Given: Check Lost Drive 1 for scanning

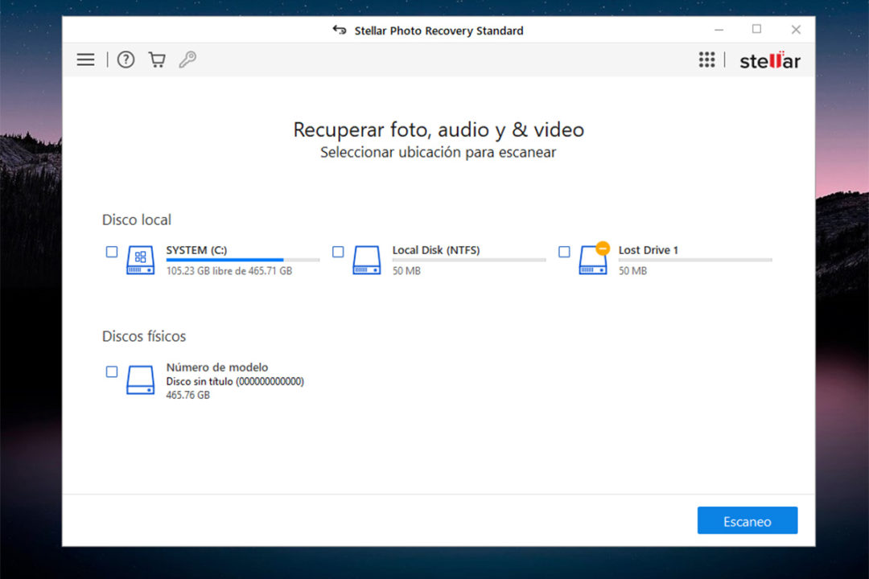Looking at the screenshot, I should coord(564,251).
